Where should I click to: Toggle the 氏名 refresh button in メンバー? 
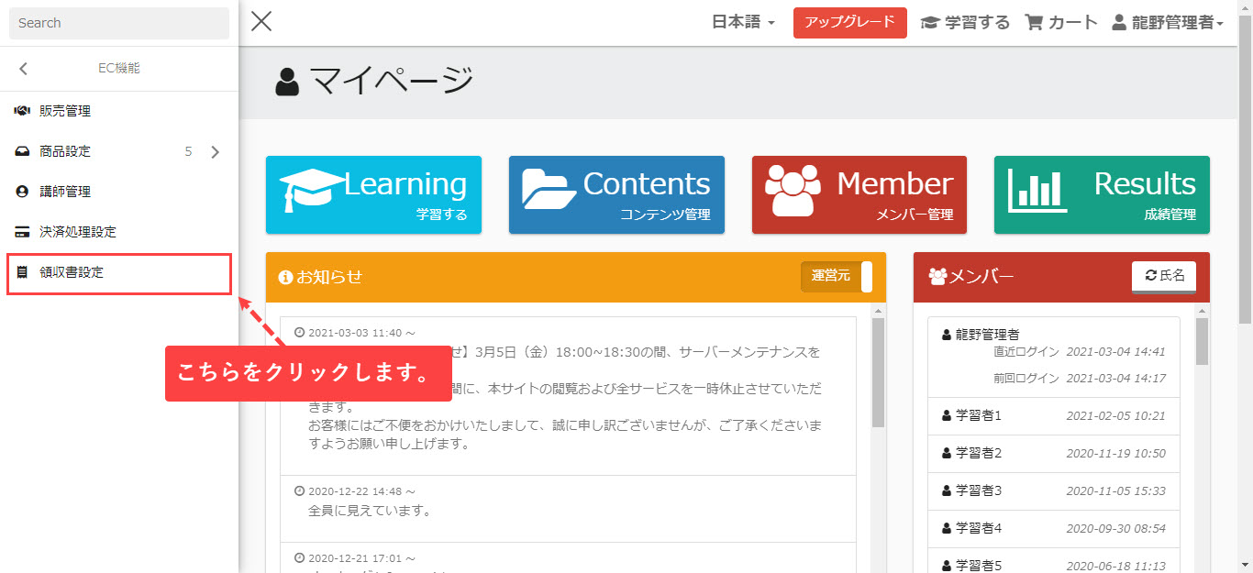[x=1163, y=276]
